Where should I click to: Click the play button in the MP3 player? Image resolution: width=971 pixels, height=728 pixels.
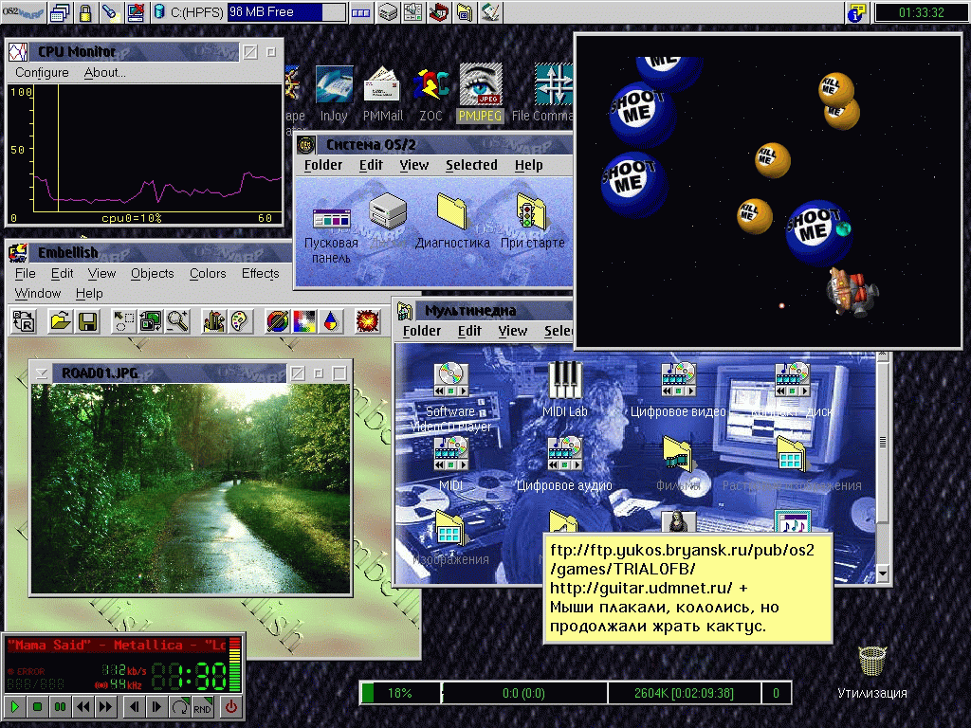15,706
